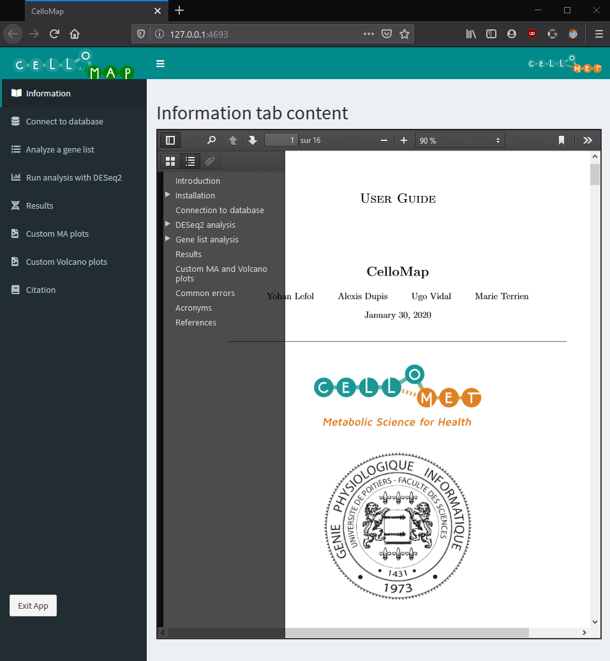Open Analyze a gene list page

tap(73, 150)
